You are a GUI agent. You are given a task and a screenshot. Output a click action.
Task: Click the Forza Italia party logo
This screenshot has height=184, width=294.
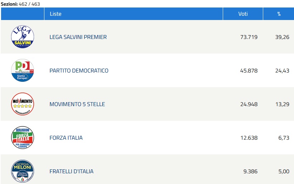23,138
